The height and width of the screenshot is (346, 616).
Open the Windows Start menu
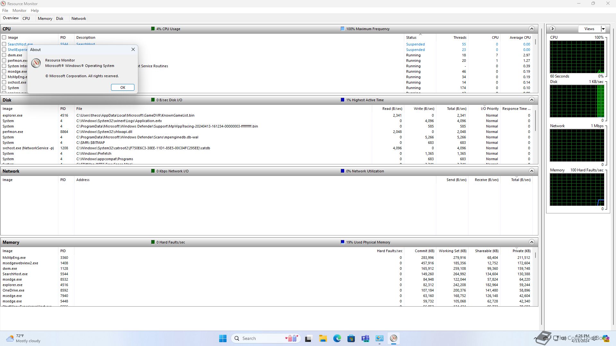point(223,338)
